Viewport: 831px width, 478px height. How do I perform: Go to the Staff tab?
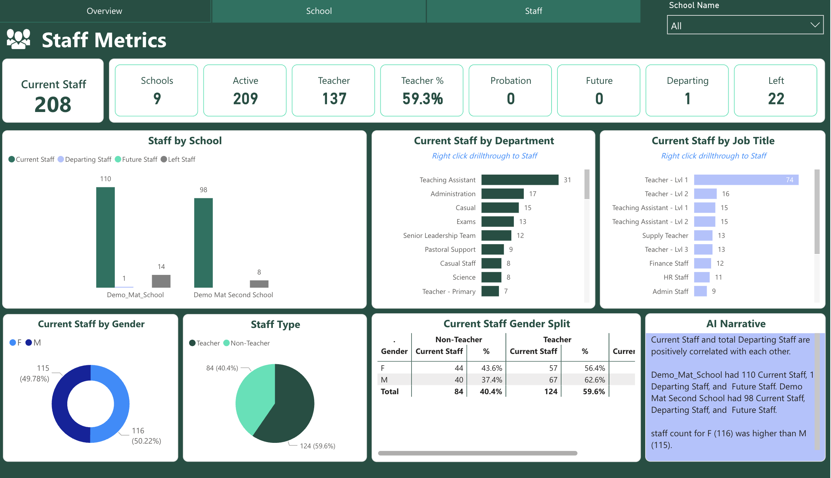click(x=533, y=11)
